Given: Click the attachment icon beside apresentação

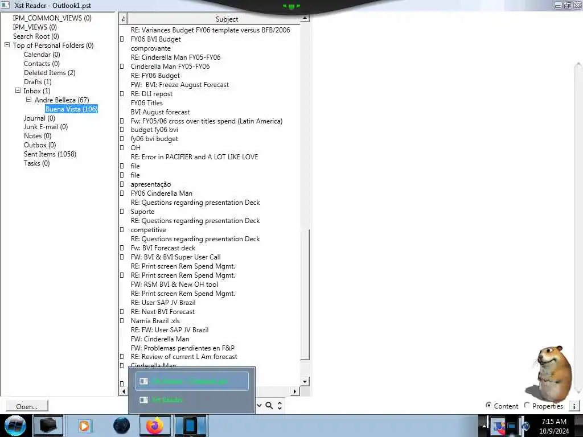Looking at the screenshot, I should [122, 184].
